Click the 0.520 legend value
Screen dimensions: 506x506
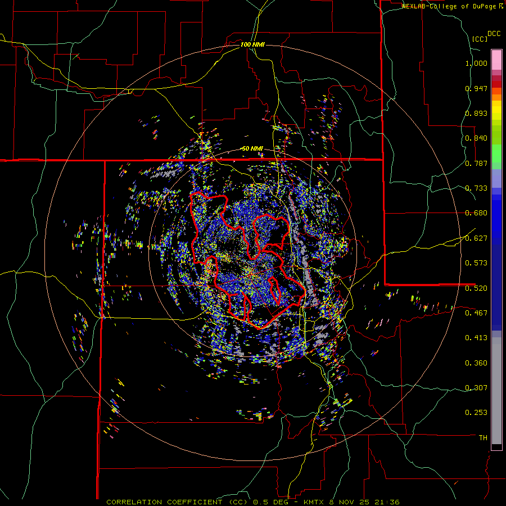[476, 288]
